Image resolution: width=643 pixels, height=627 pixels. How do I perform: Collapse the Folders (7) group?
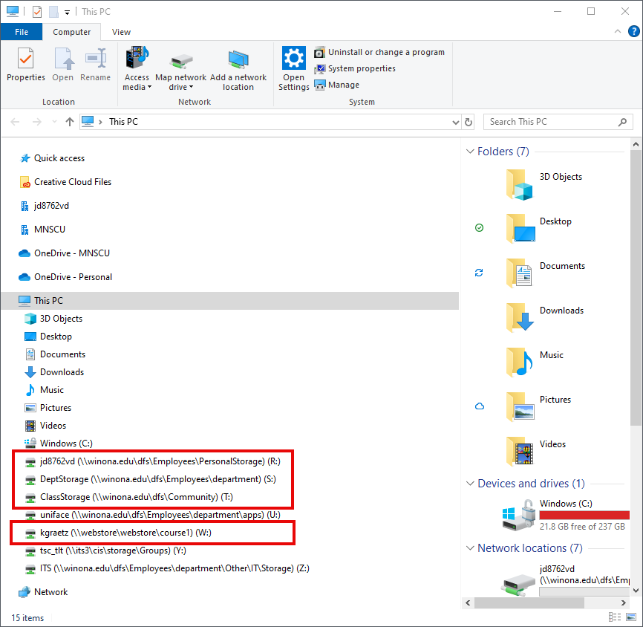pos(469,152)
